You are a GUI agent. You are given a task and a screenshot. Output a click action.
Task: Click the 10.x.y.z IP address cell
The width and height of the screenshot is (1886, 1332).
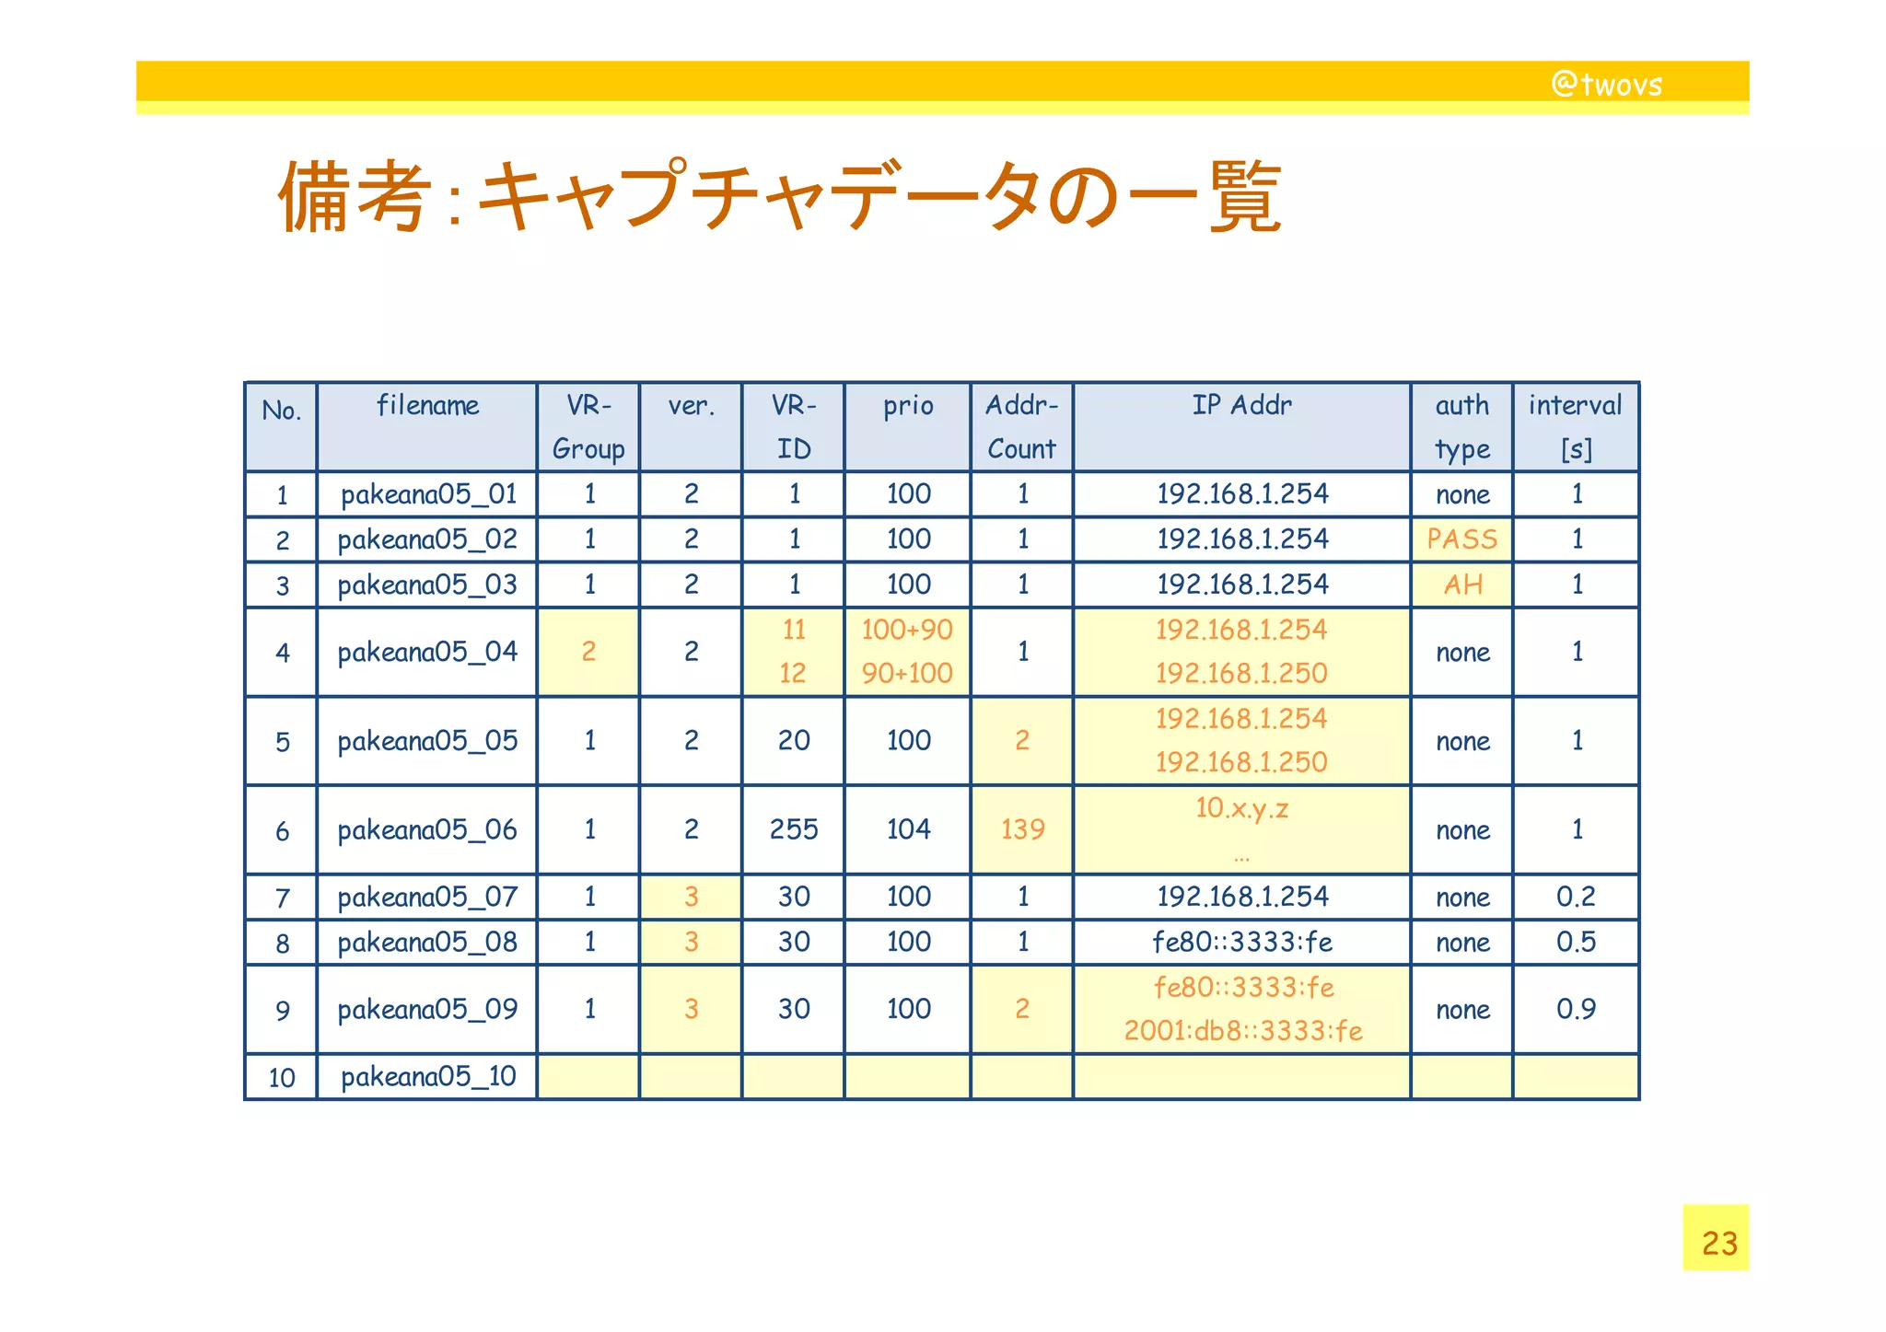tap(1241, 829)
